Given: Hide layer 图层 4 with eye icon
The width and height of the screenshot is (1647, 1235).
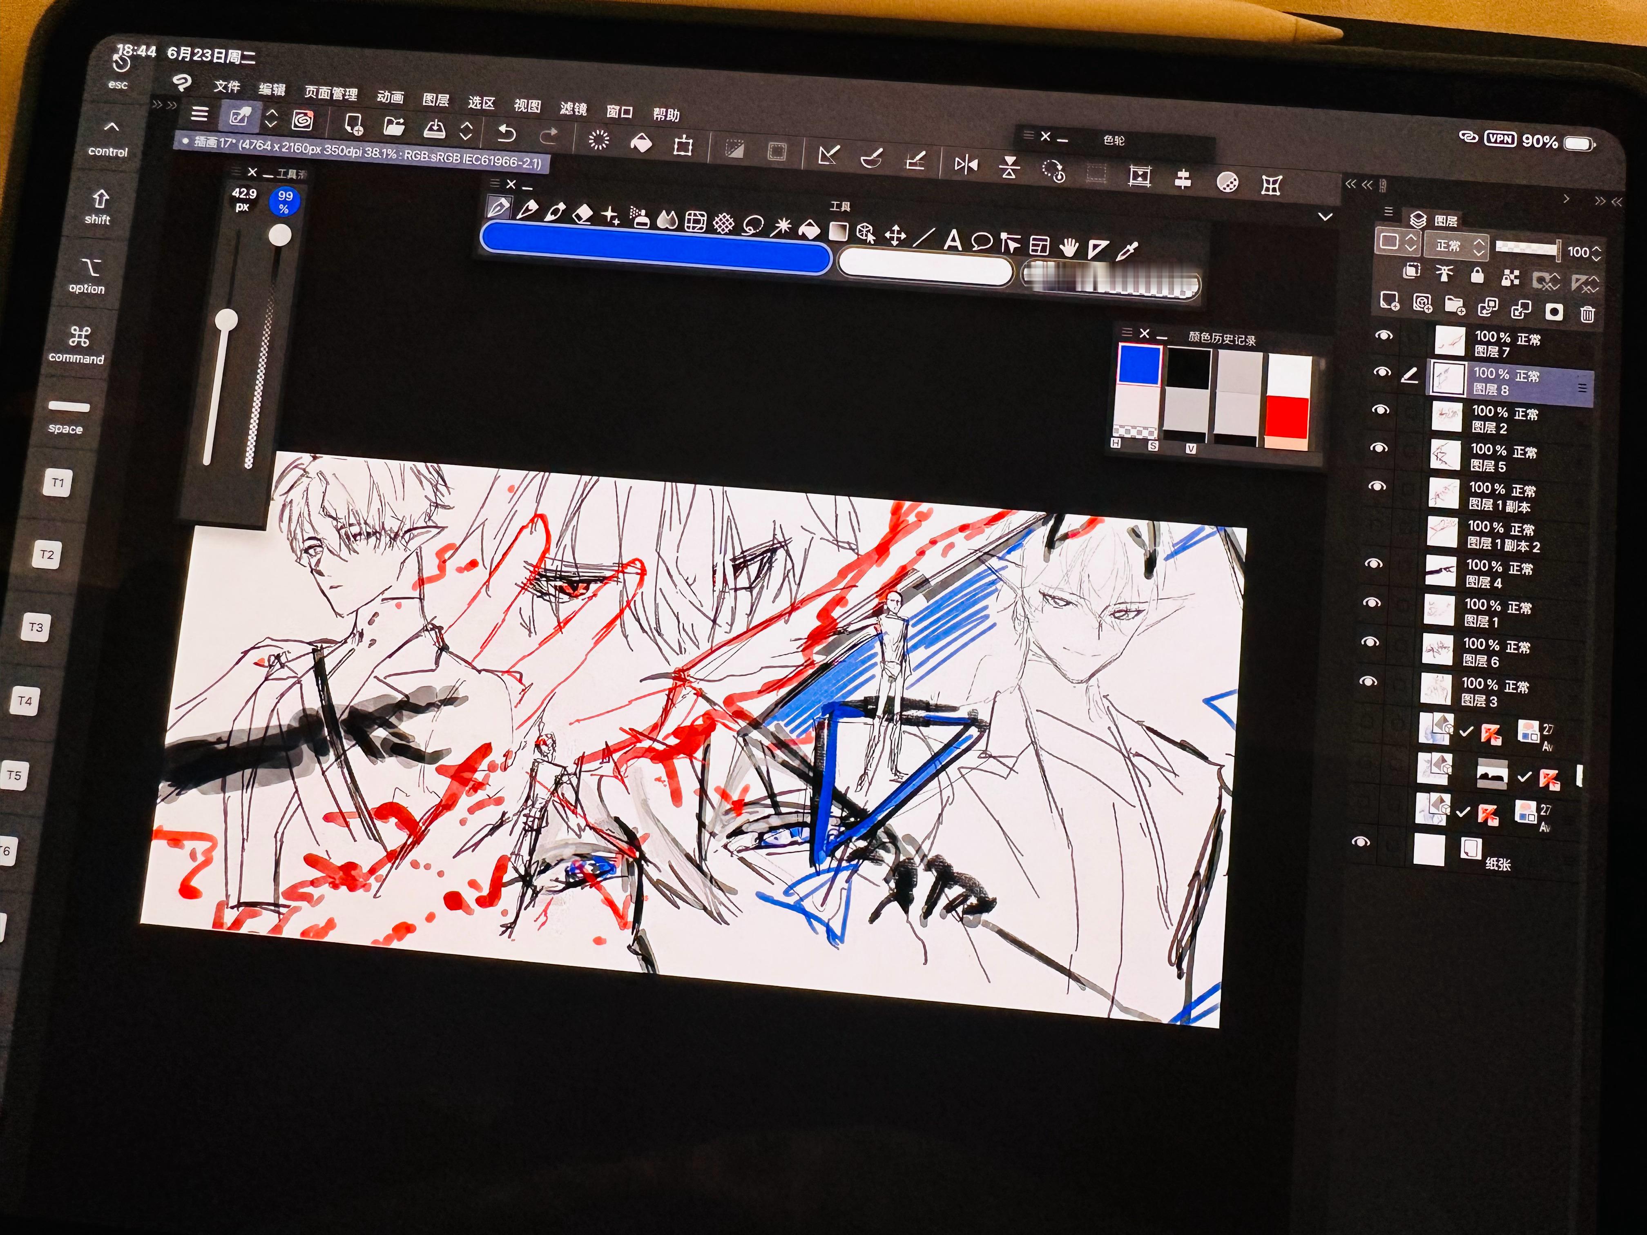Looking at the screenshot, I should click(1373, 564).
